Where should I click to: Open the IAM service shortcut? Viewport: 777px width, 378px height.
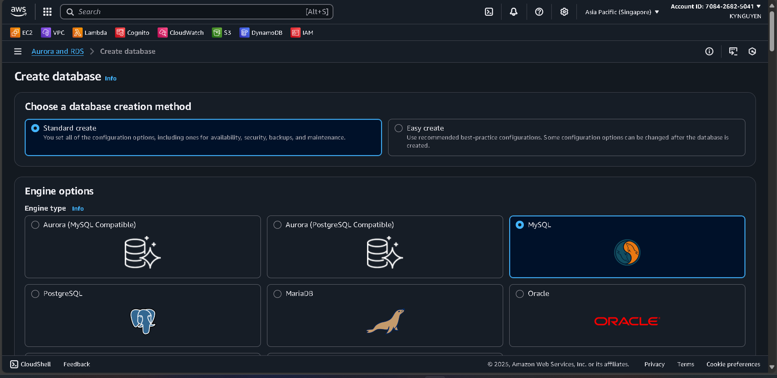point(302,32)
